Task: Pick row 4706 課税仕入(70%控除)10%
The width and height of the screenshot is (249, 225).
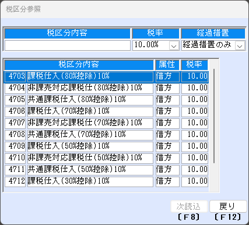Action: [106, 111]
